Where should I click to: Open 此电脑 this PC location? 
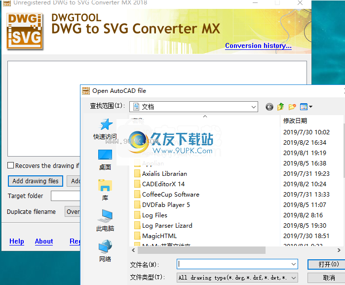click(x=105, y=221)
